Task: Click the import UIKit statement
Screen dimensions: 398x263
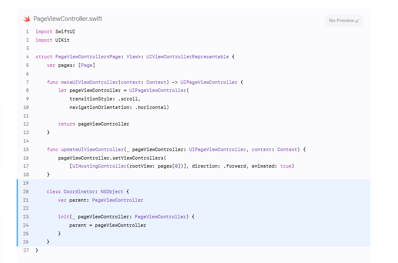Action: [x=52, y=40]
